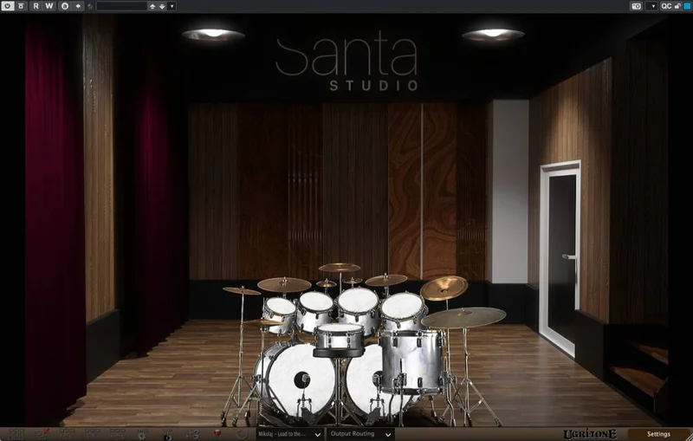This screenshot has height=441, width=693.
Task: Click the A/B compare settings button
Action: coord(64,6)
